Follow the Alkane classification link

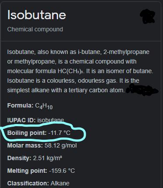point(60,183)
